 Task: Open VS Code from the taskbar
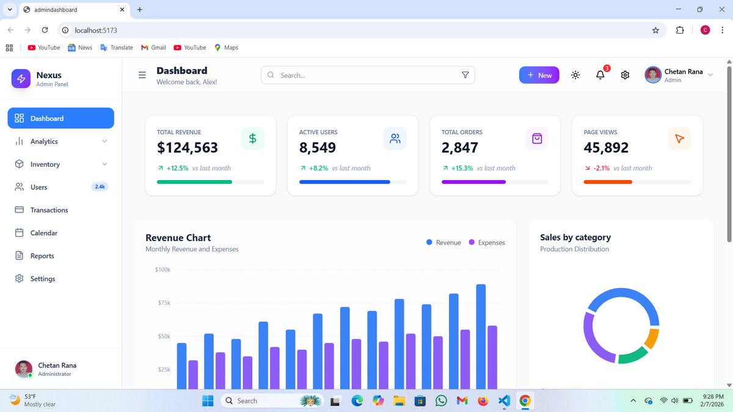click(x=504, y=401)
